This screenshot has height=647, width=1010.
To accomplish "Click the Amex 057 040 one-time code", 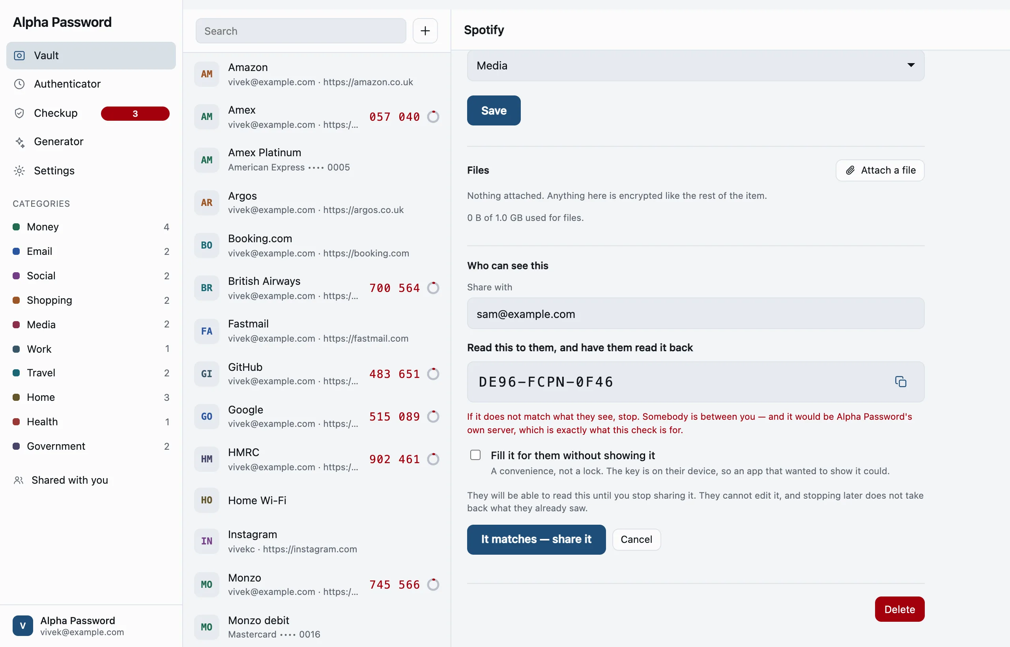I will [x=395, y=117].
